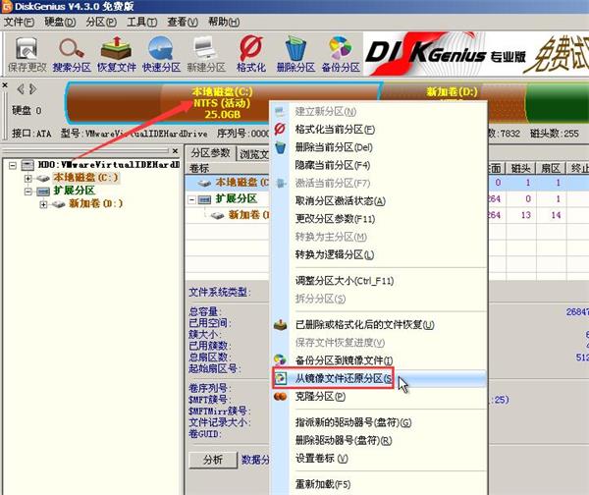Image resolution: width=589 pixels, height=495 pixels.
Task: Open the 查看(V) menu
Action: click(x=183, y=22)
